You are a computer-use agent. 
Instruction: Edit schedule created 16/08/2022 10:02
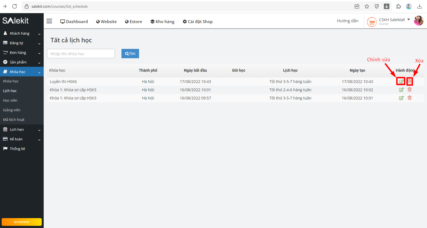tap(401, 90)
